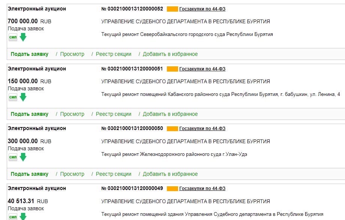Open the Госзакупки по 44-ФЗ link for auction 0302100013120000052
This screenshot has height=220, width=345.
pyautogui.click(x=202, y=9)
